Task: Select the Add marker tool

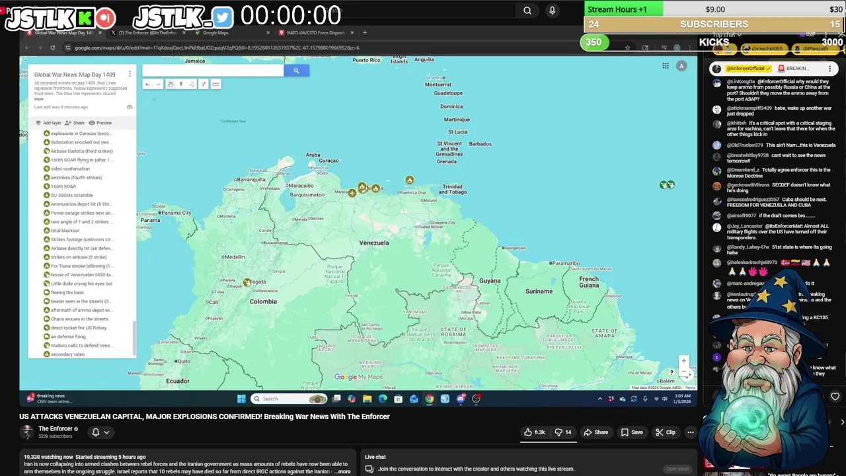Action: pyautogui.click(x=181, y=84)
